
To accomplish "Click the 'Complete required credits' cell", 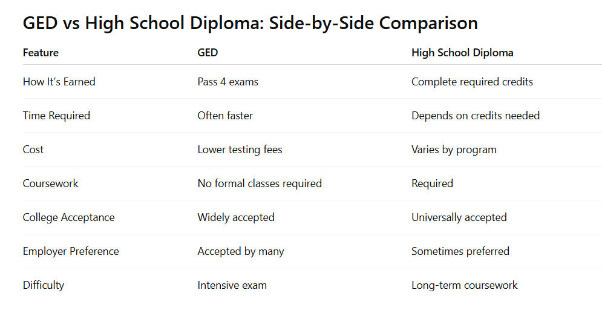I will click(472, 82).
